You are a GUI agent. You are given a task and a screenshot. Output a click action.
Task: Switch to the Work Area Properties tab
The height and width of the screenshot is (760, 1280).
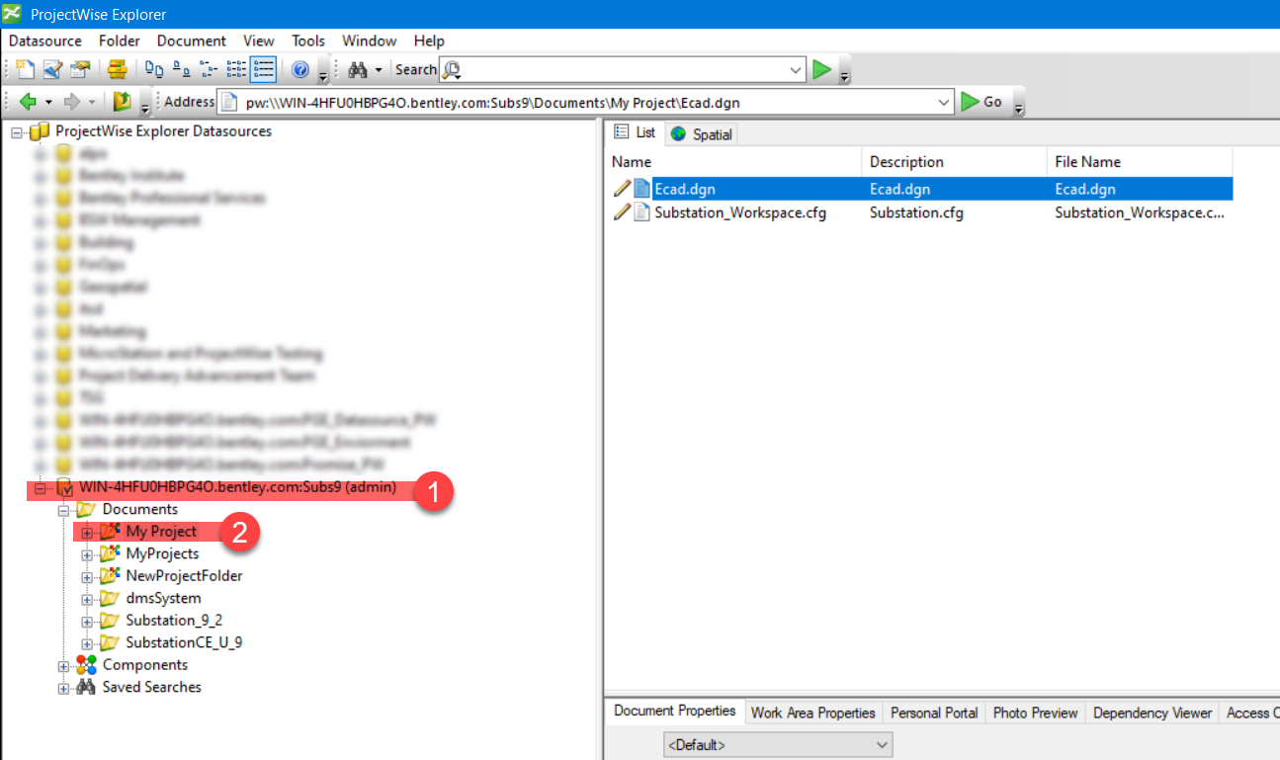813,713
